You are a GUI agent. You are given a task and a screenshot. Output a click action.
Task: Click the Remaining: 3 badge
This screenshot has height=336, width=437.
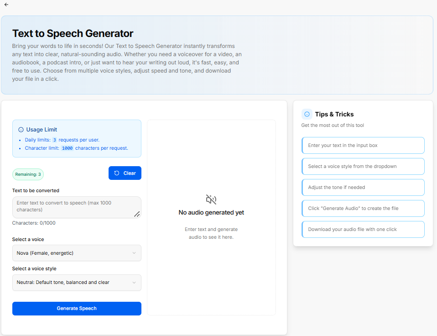coord(28,174)
